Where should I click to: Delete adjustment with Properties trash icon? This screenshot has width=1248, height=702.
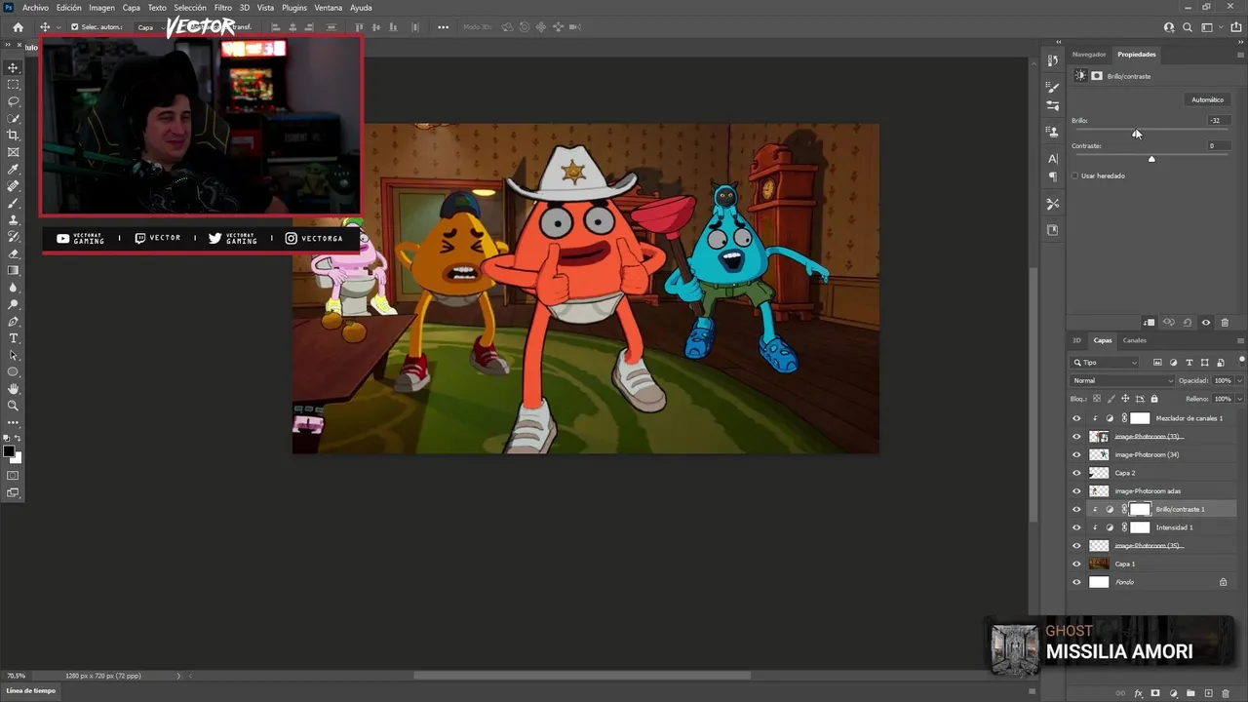click(1225, 323)
